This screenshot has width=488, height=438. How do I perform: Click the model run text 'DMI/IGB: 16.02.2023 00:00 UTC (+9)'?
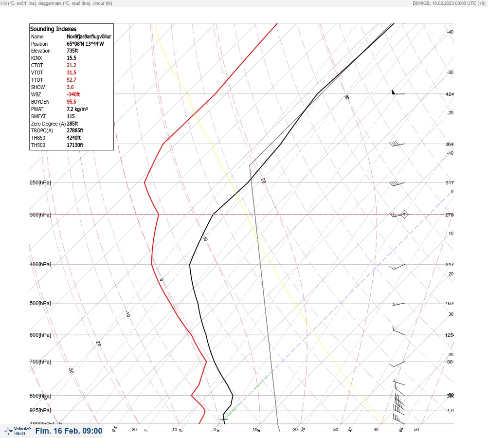tap(449, 3)
